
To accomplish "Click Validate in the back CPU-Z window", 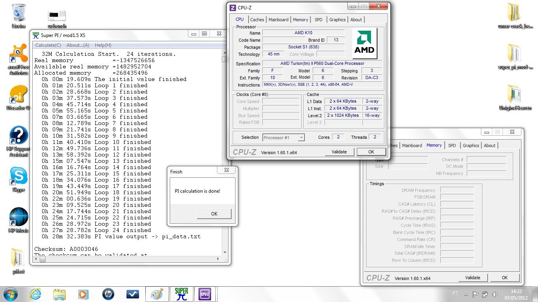I will point(473,278).
